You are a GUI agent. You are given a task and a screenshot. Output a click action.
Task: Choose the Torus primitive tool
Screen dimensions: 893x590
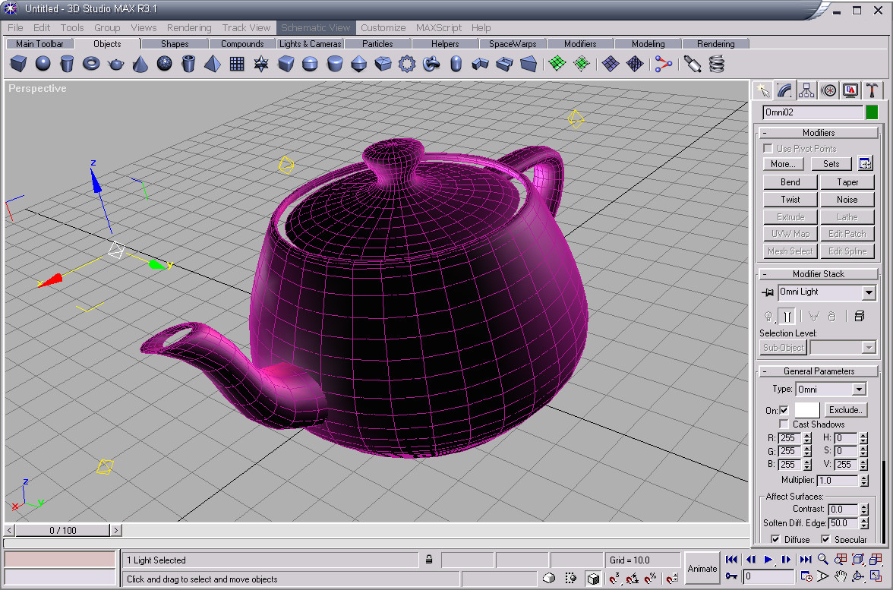click(91, 64)
